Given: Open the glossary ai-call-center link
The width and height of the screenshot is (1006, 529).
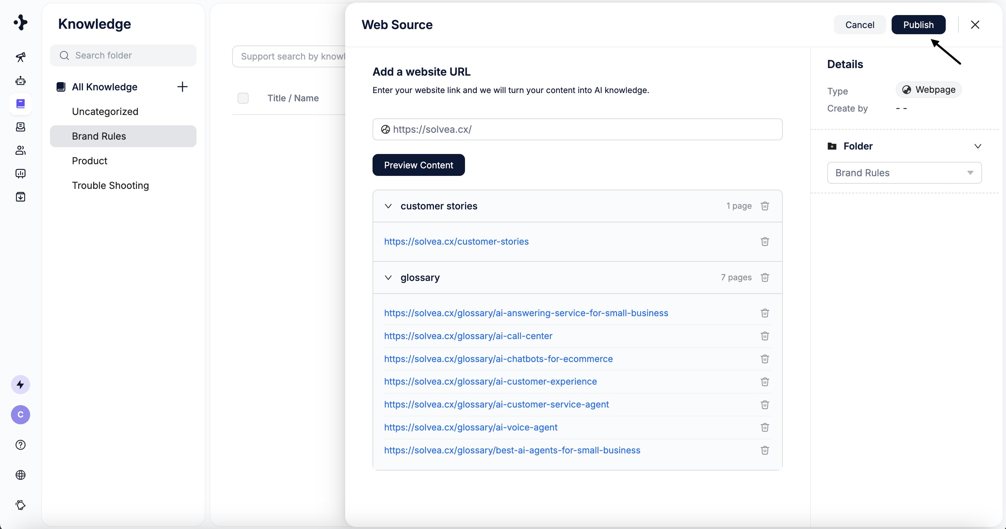Looking at the screenshot, I should click(468, 336).
